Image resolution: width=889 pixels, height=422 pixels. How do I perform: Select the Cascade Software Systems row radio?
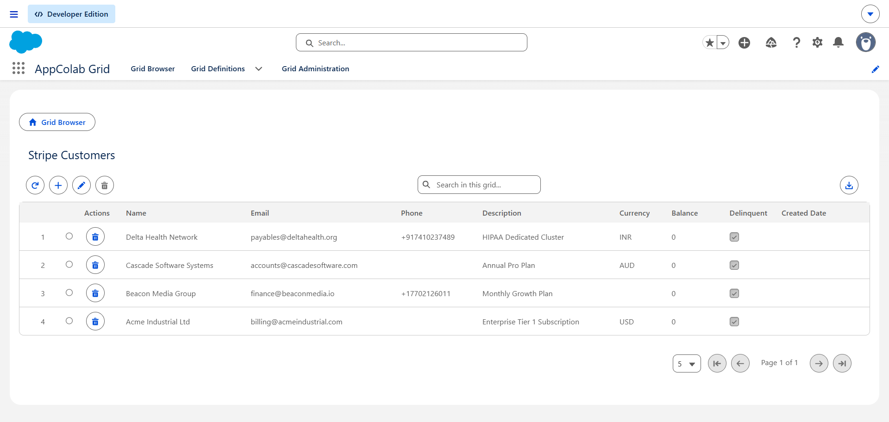pyautogui.click(x=69, y=264)
